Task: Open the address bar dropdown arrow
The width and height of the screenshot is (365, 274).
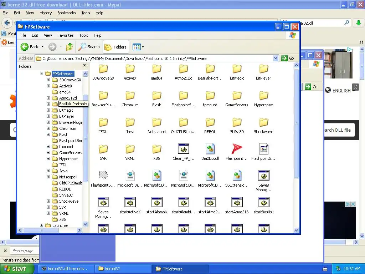Action: (276, 58)
